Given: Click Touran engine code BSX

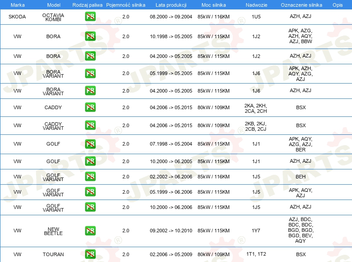Looking at the screenshot, I should [301, 254].
